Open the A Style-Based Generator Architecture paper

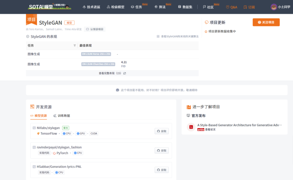240,125
